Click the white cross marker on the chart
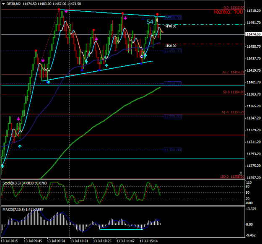 coord(142,57)
